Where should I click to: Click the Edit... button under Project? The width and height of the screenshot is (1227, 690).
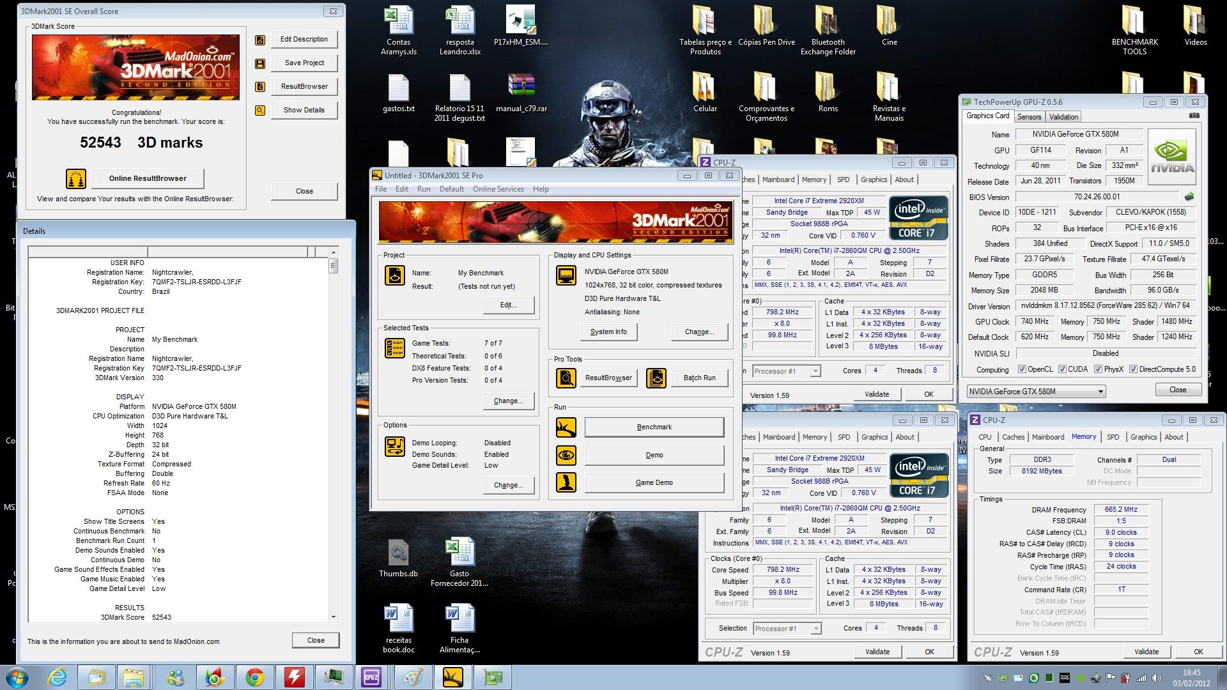[x=509, y=305]
